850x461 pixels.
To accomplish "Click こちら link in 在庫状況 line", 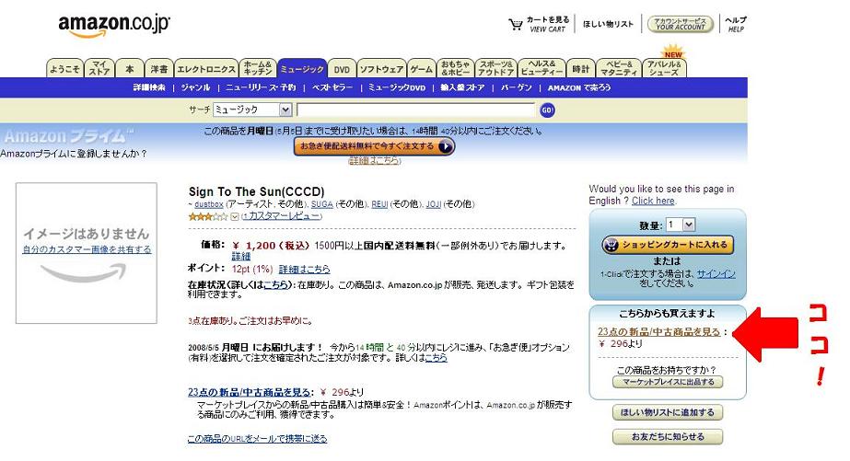I will [x=276, y=285].
